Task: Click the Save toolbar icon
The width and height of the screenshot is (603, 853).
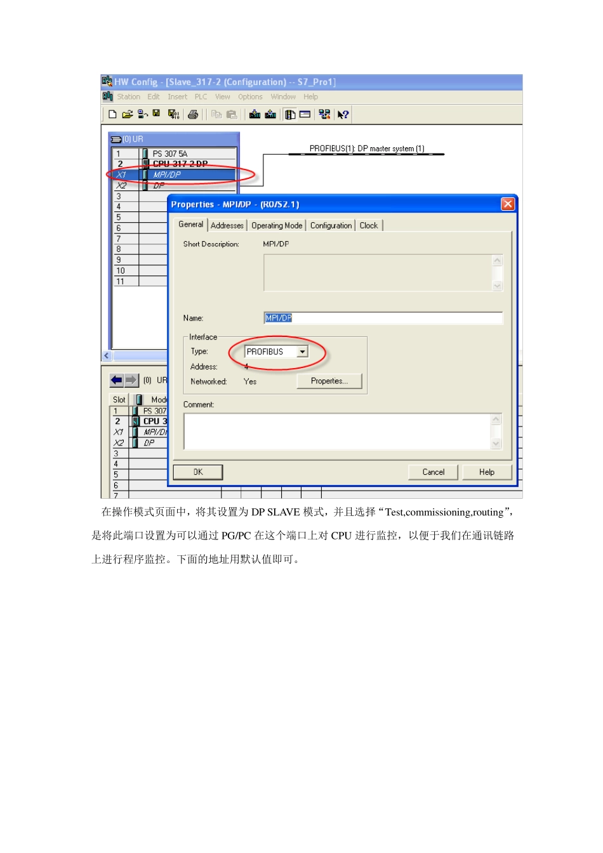Action: tap(156, 114)
